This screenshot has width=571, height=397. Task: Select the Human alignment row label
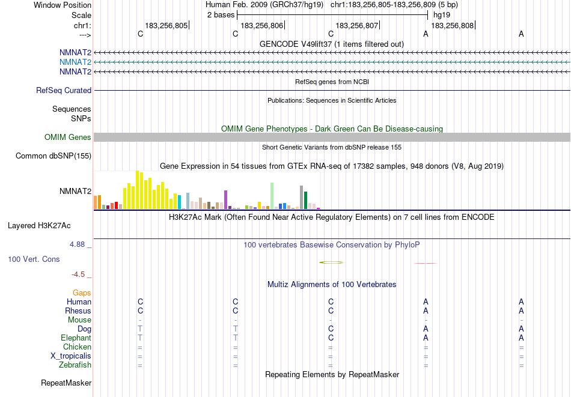tap(79, 302)
